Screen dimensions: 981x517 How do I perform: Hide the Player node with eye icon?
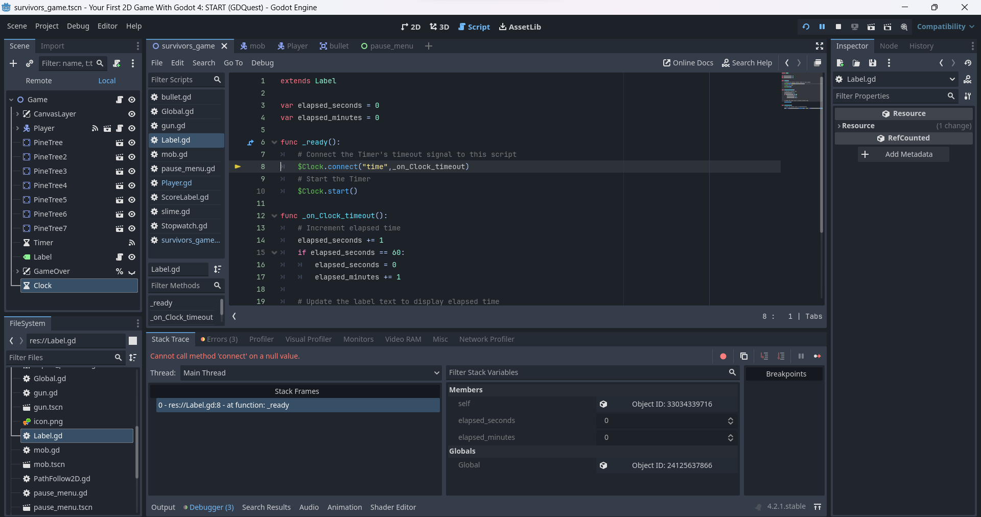point(132,128)
